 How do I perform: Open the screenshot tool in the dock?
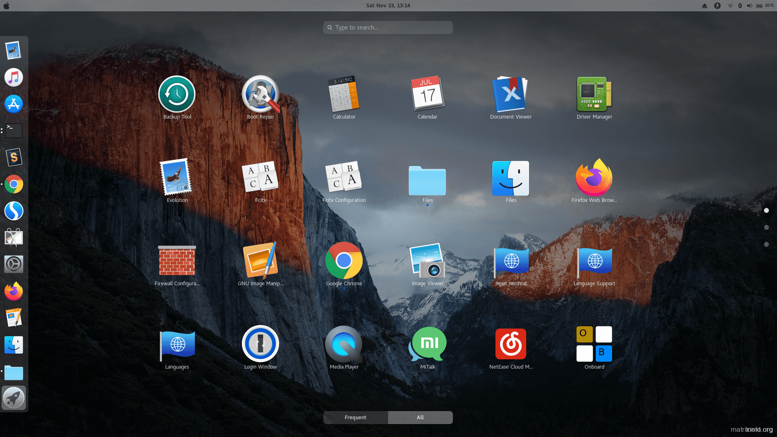pyautogui.click(x=13, y=238)
